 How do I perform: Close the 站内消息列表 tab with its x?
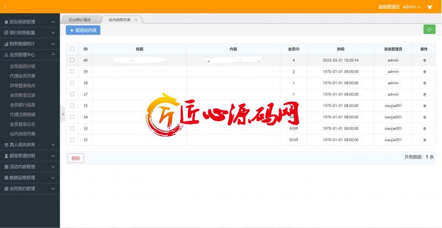click(x=136, y=20)
